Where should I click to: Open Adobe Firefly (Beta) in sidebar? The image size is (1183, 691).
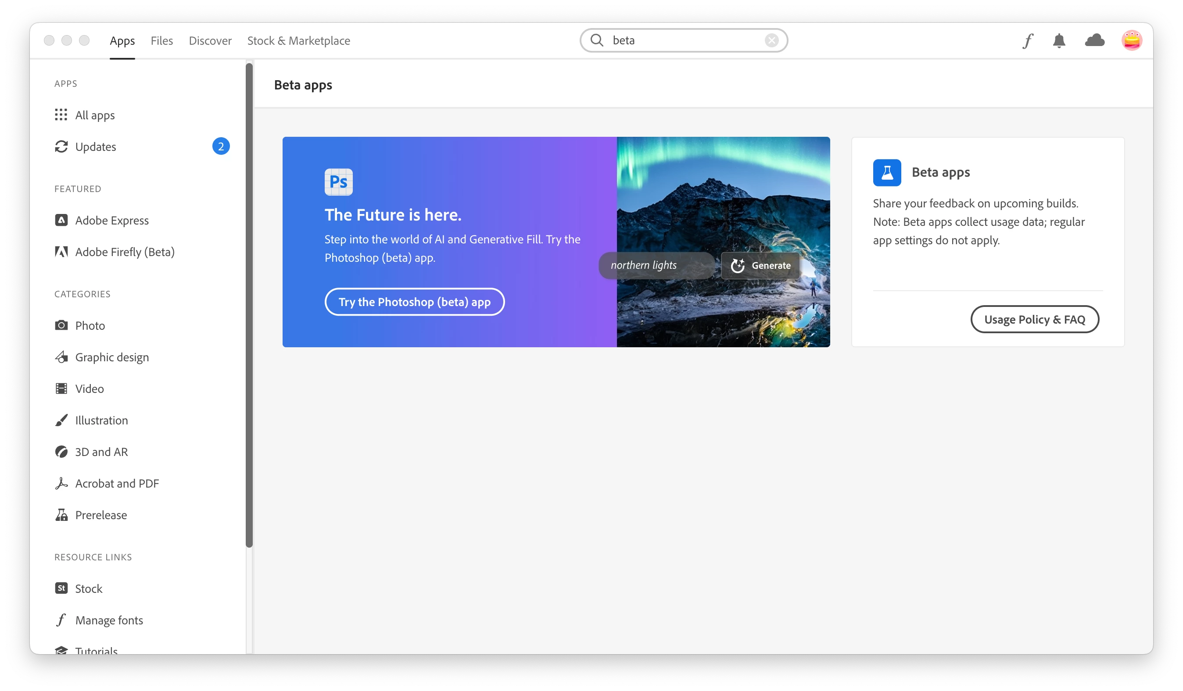tap(125, 252)
